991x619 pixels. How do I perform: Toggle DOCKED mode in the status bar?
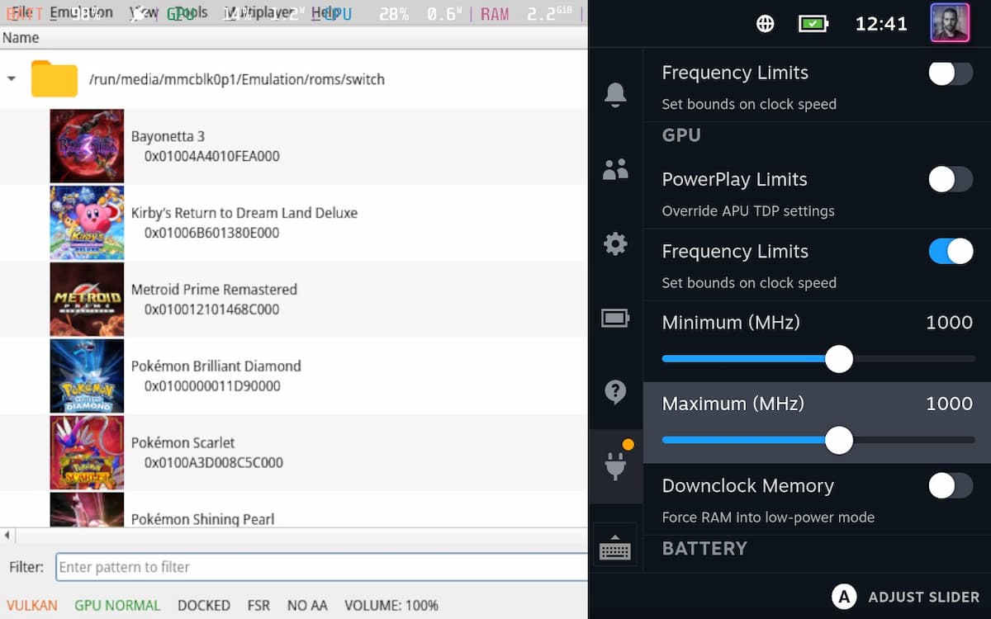[203, 605]
